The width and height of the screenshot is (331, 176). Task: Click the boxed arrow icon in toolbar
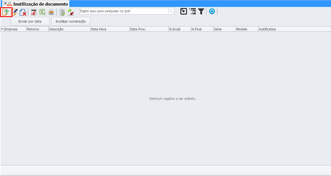[x=184, y=11]
